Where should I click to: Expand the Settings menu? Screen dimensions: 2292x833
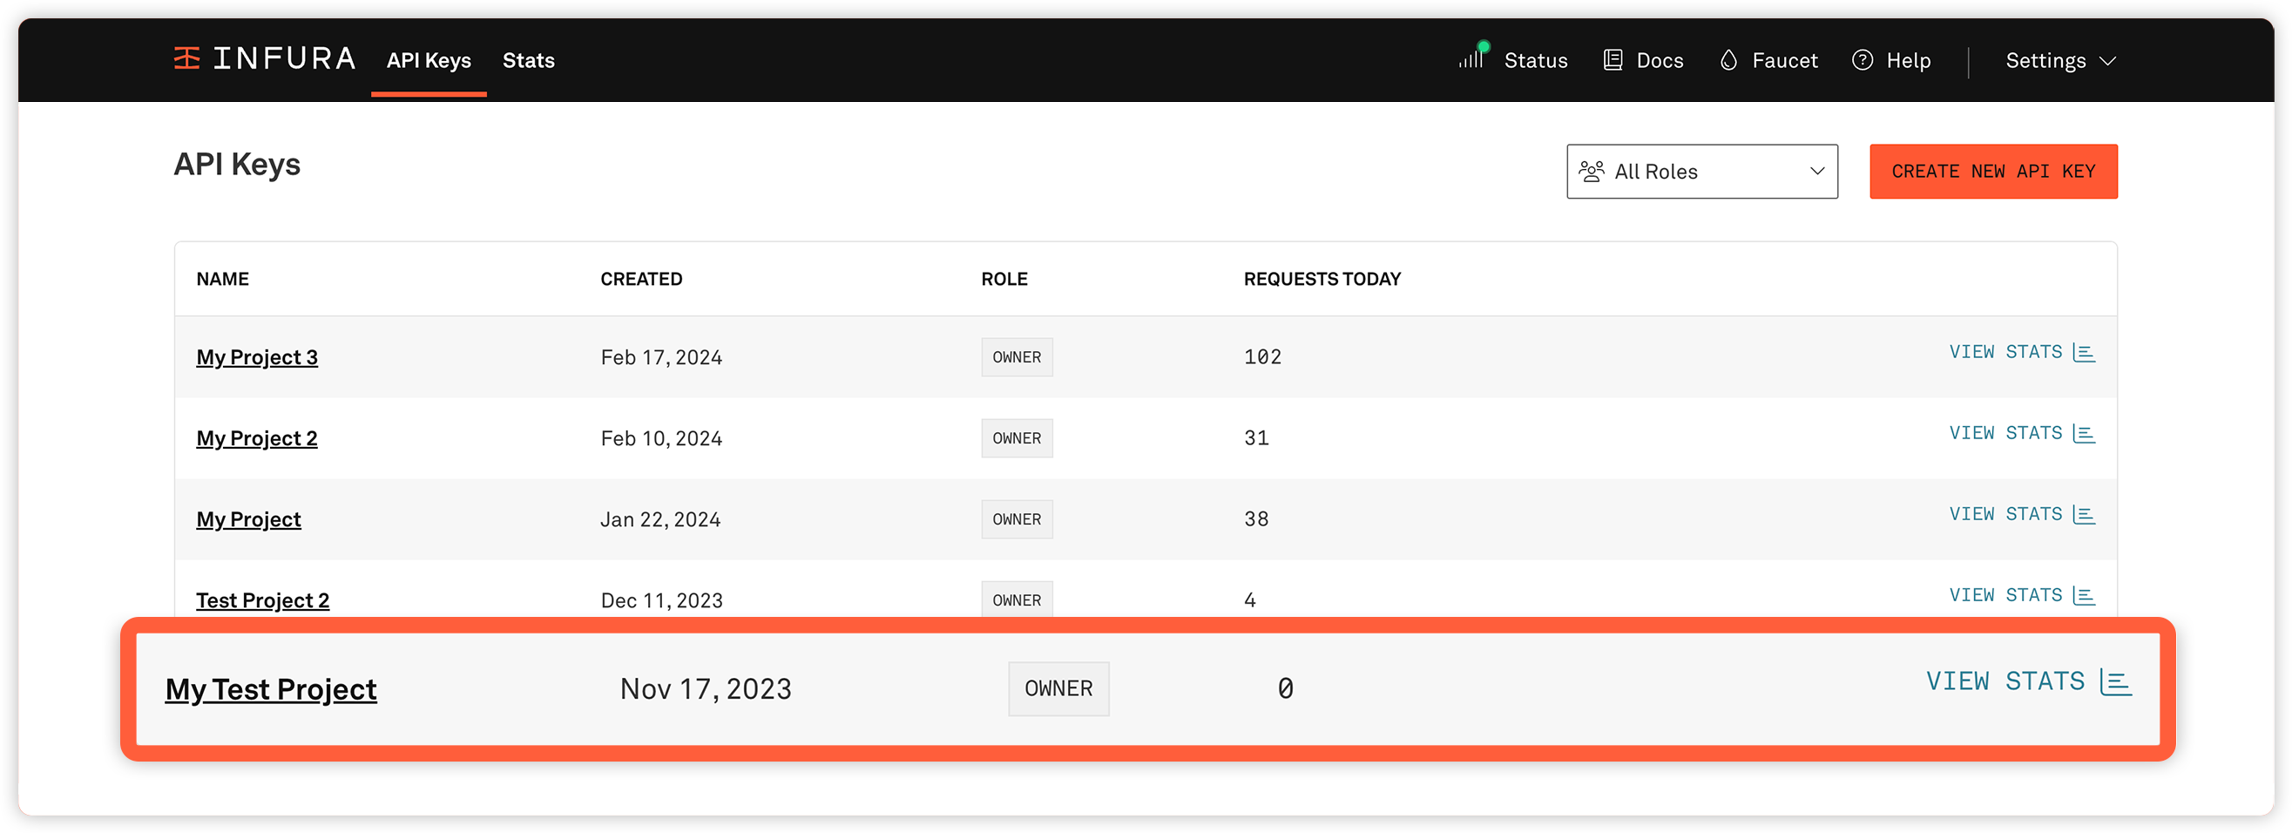[x=2045, y=60]
